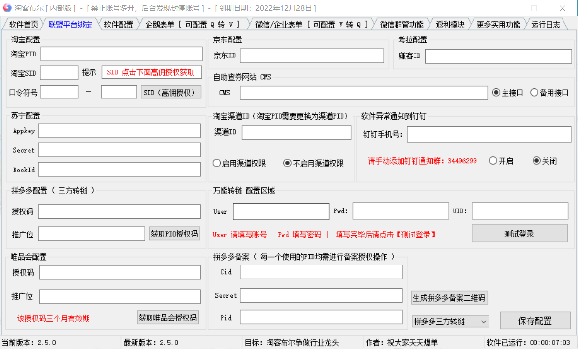578x349 pixels.
Task: Open the 运行日志 tab
Action: click(x=546, y=25)
